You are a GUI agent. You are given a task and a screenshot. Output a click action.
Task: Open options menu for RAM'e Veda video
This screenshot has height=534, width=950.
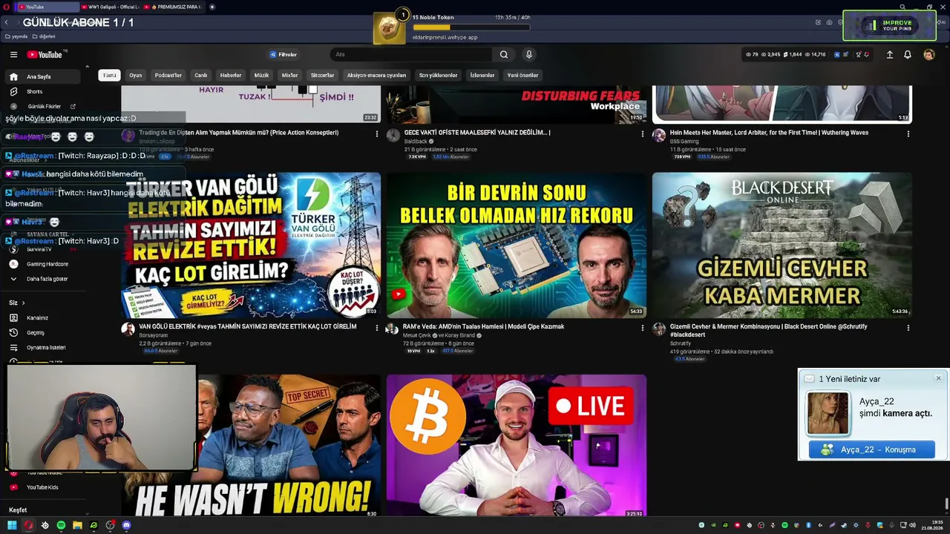click(x=643, y=328)
